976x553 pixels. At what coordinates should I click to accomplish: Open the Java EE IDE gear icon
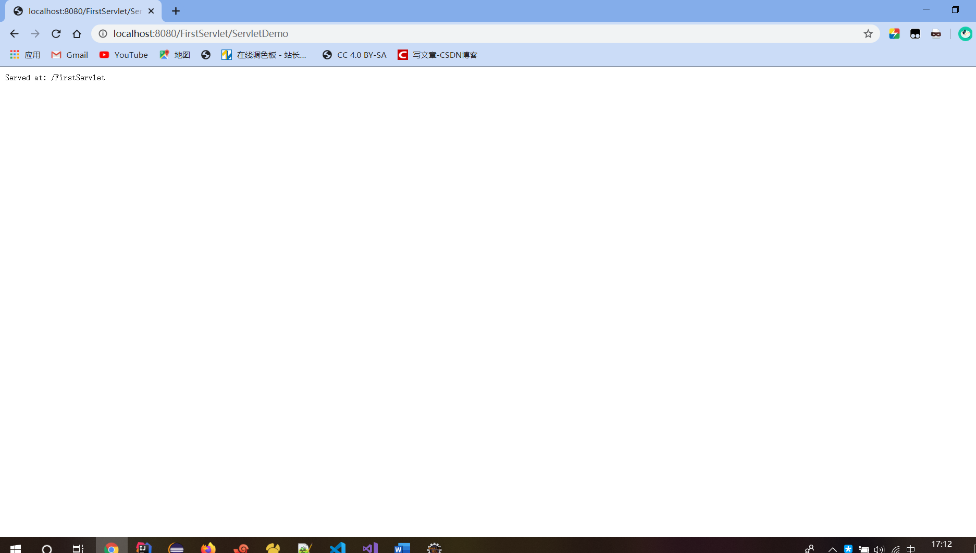point(435,548)
